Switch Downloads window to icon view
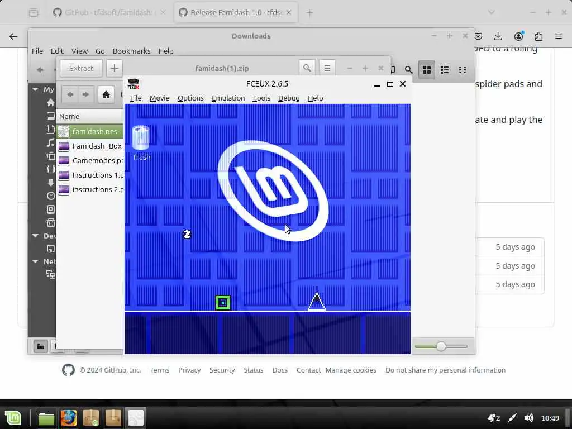Screen dimensions: 572x429 coord(426,69)
